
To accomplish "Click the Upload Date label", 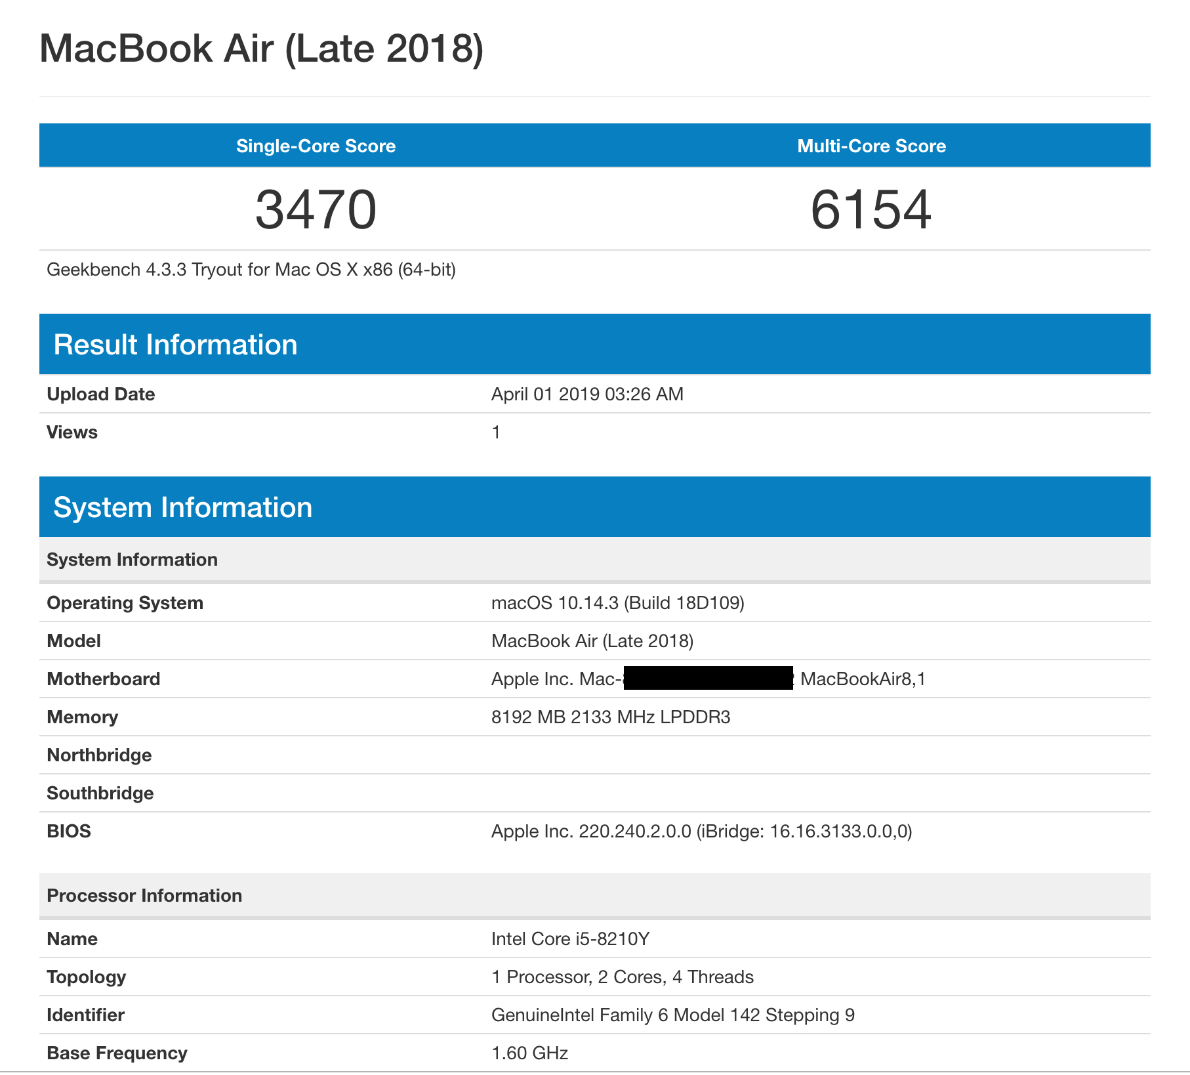I will 101,394.
